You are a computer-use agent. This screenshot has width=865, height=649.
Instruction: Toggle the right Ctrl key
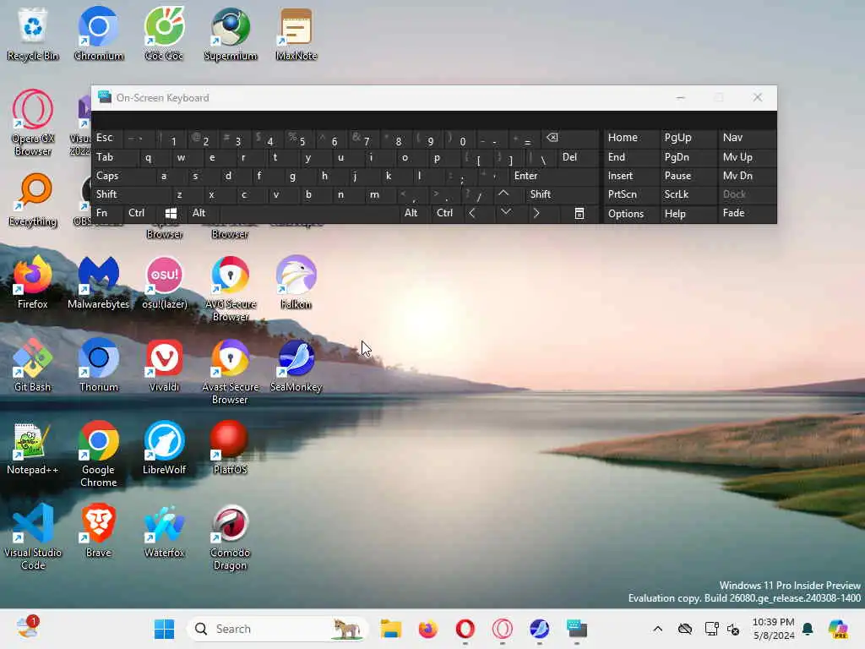point(446,213)
